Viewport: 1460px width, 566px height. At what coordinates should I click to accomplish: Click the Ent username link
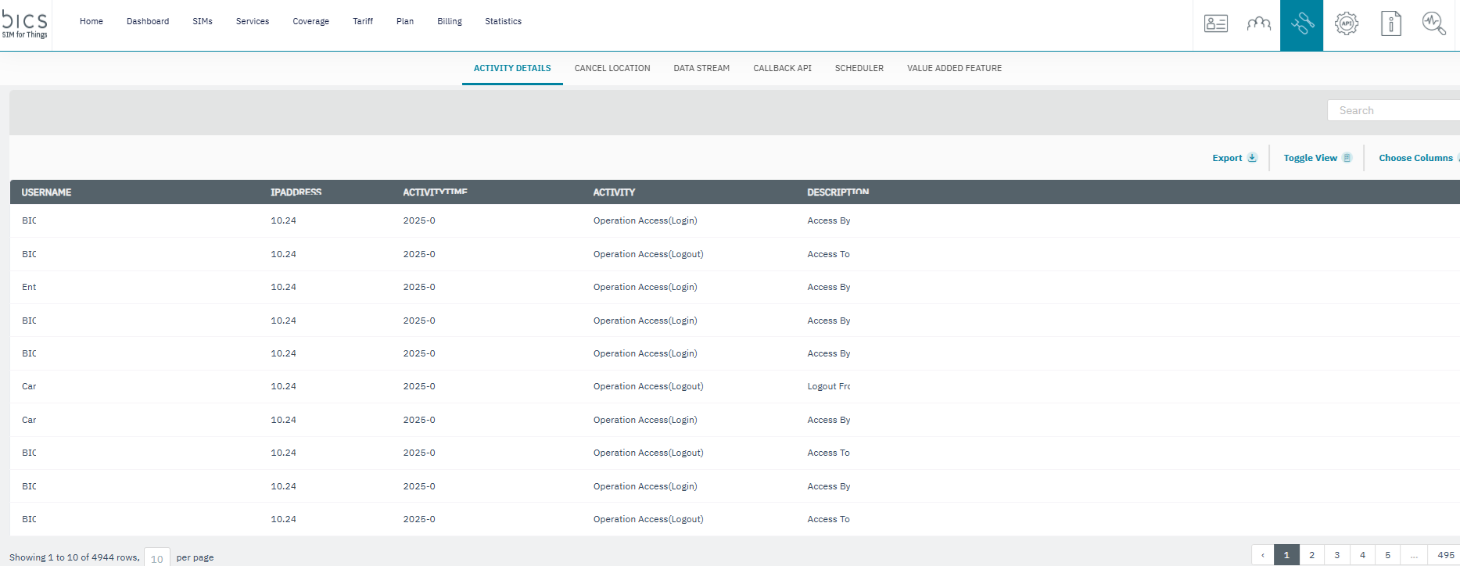point(29,288)
